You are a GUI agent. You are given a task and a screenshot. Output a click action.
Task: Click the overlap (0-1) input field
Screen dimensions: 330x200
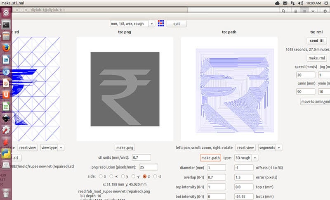216,177
